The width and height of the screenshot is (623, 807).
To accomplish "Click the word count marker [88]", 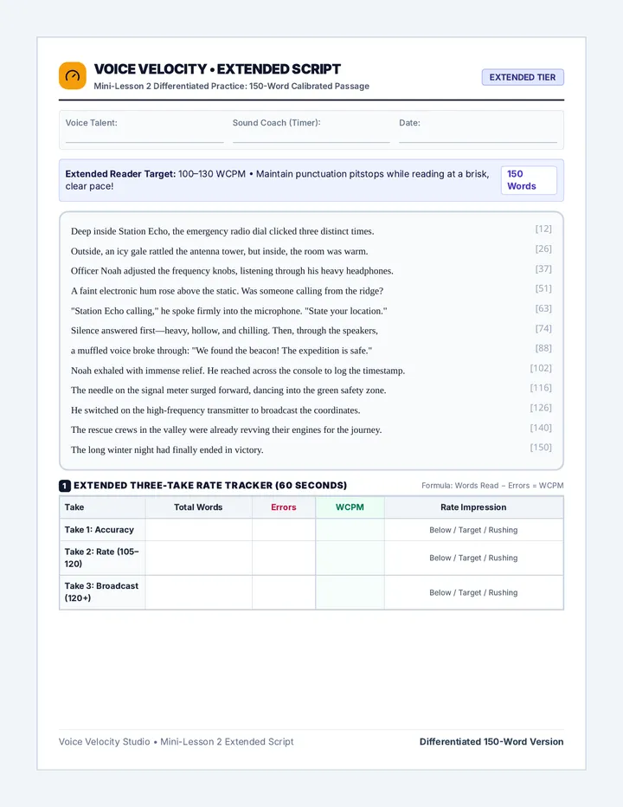I will (x=543, y=348).
